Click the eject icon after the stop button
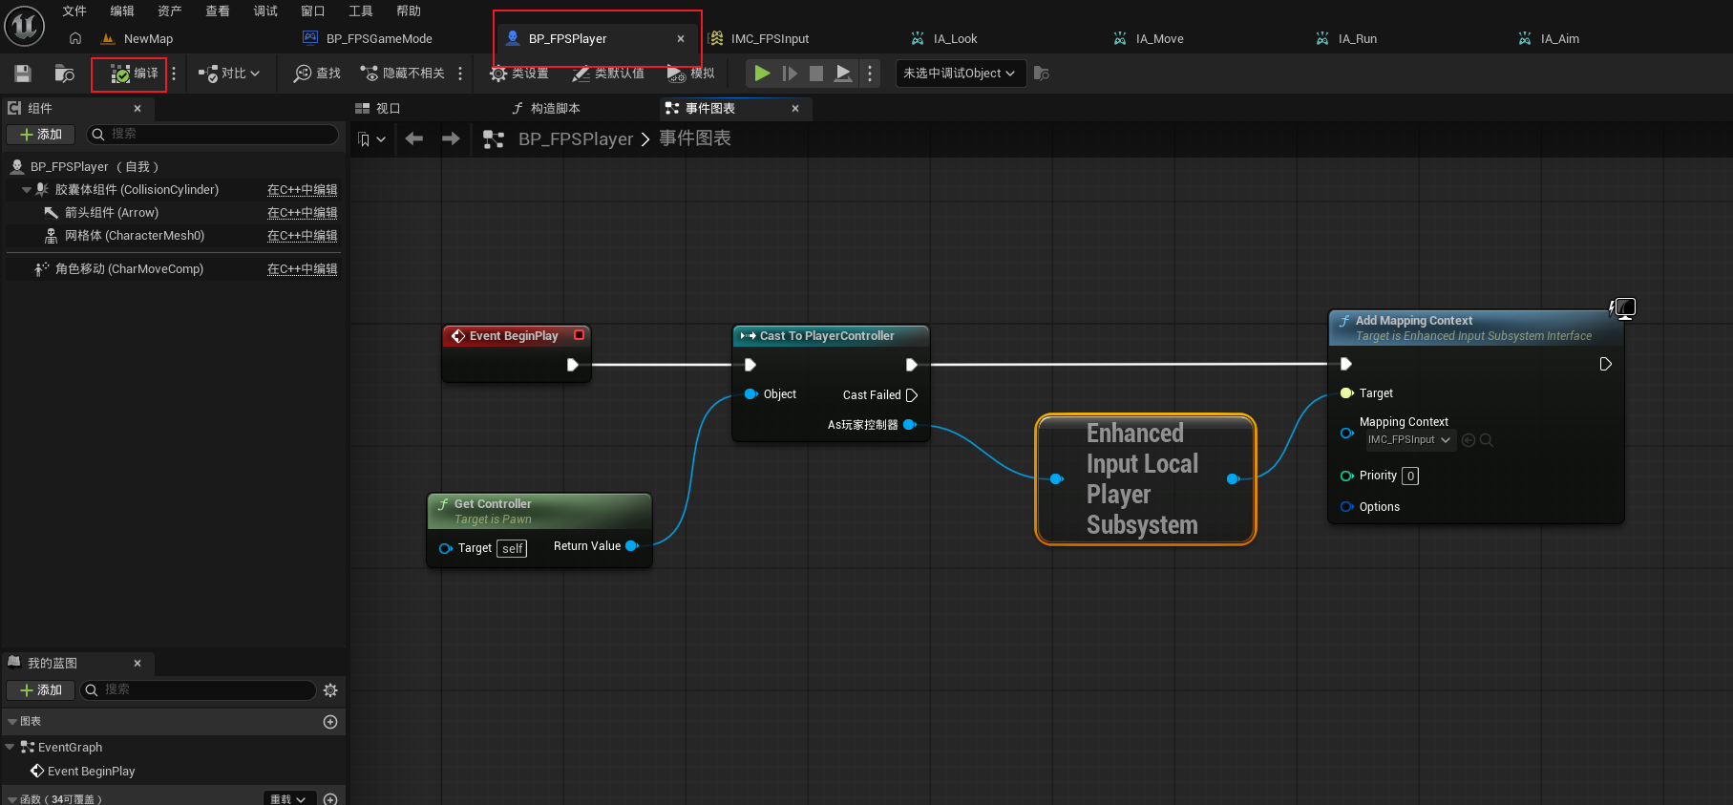 click(x=843, y=74)
